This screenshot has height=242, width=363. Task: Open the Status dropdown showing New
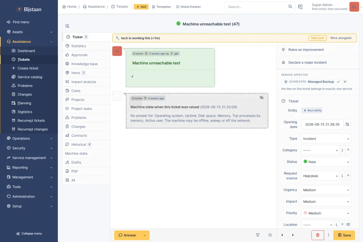point(326,162)
